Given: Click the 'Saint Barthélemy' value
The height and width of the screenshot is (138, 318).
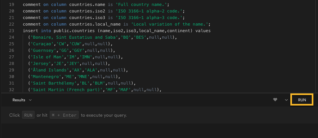Looking at the screenshot, I should tap(54, 83).
